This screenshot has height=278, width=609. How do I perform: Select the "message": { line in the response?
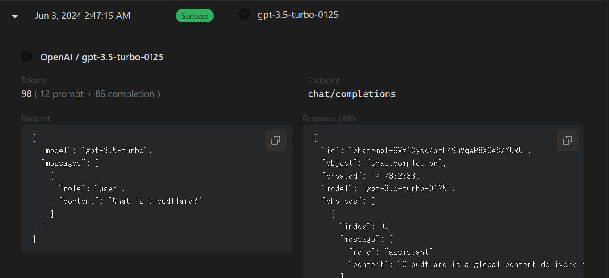pyautogui.click(x=366, y=239)
